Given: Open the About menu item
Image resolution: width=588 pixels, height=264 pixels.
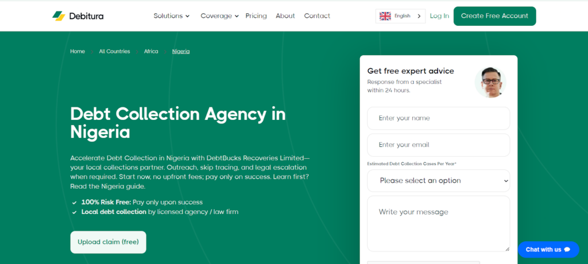Looking at the screenshot, I should 285,16.
